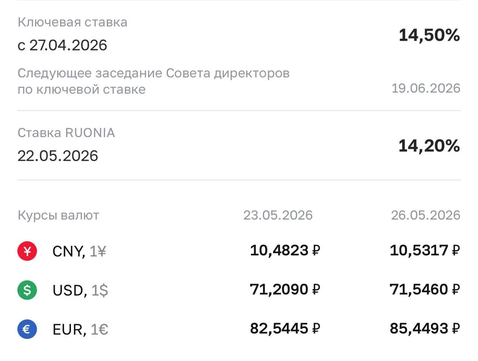Click the blue EUR euro icon

[x=27, y=329]
